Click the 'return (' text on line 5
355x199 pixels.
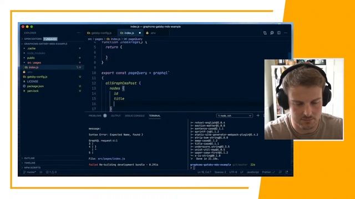pos(114,47)
